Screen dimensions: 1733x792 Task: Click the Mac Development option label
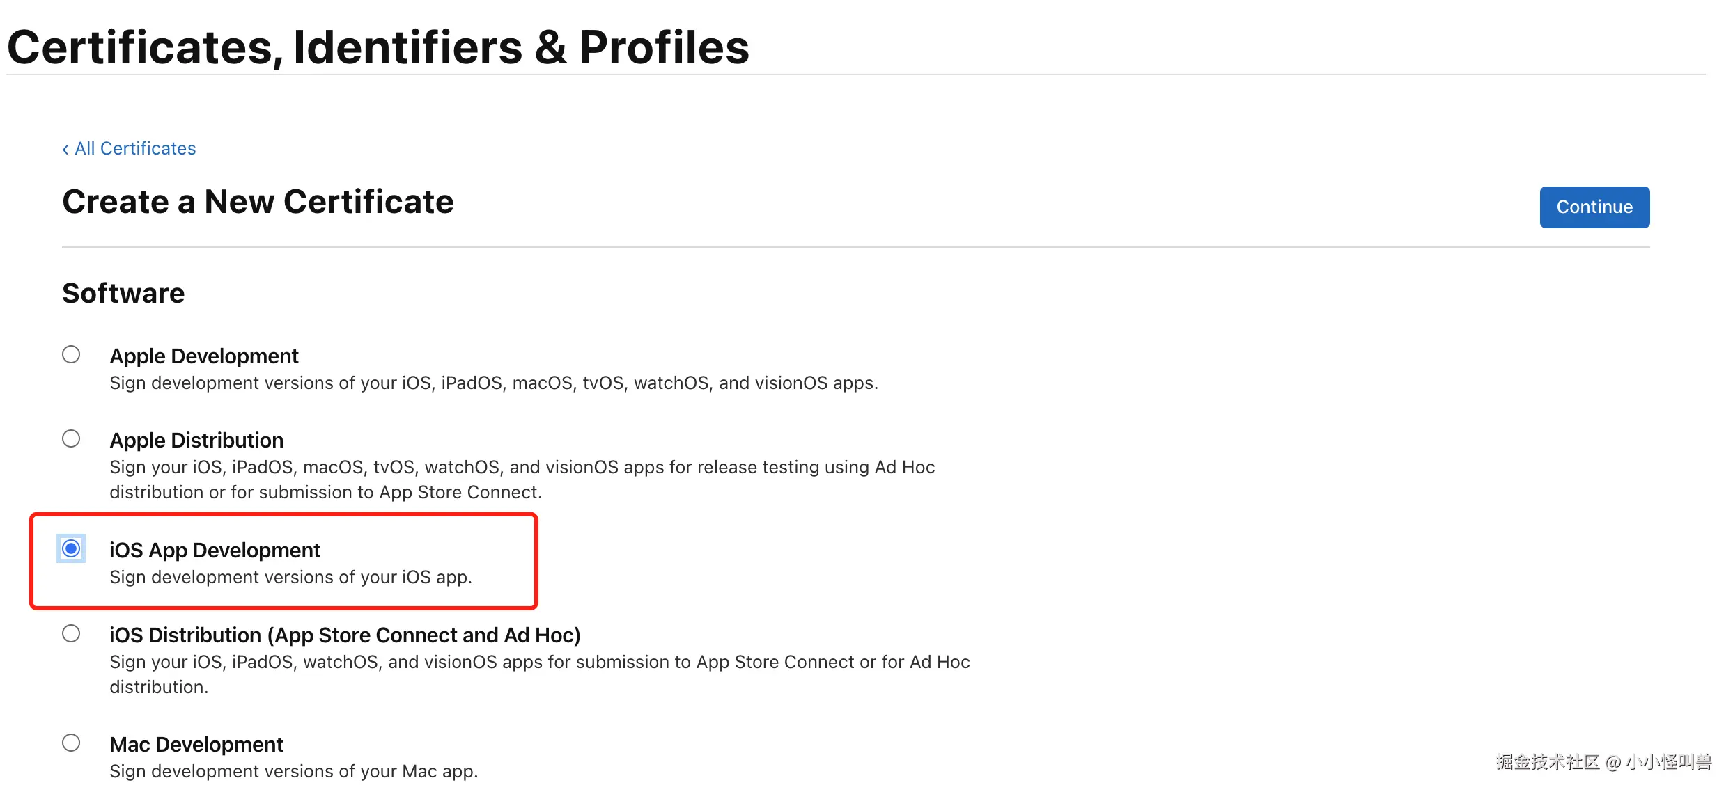(196, 744)
